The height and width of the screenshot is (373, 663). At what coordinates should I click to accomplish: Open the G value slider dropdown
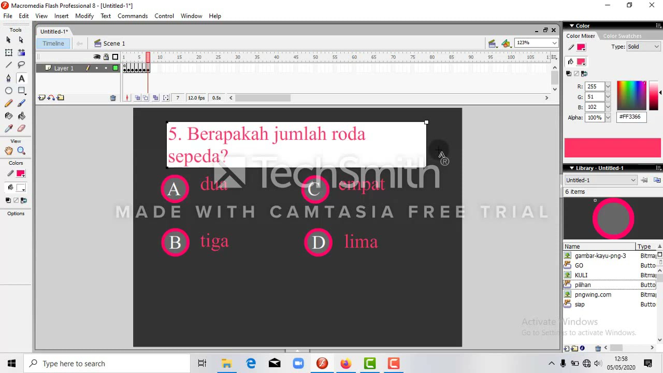click(x=608, y=97)
